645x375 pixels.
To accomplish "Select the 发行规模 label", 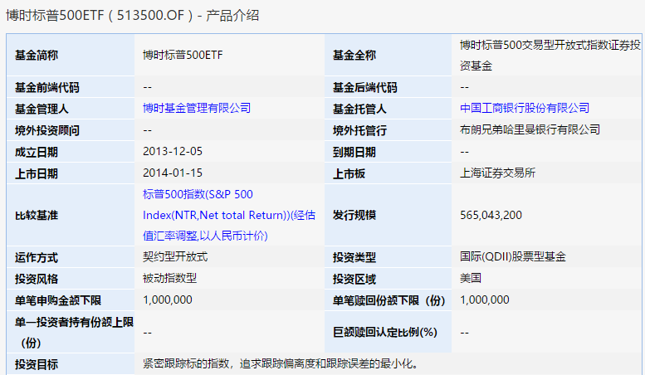I will 354,216.
